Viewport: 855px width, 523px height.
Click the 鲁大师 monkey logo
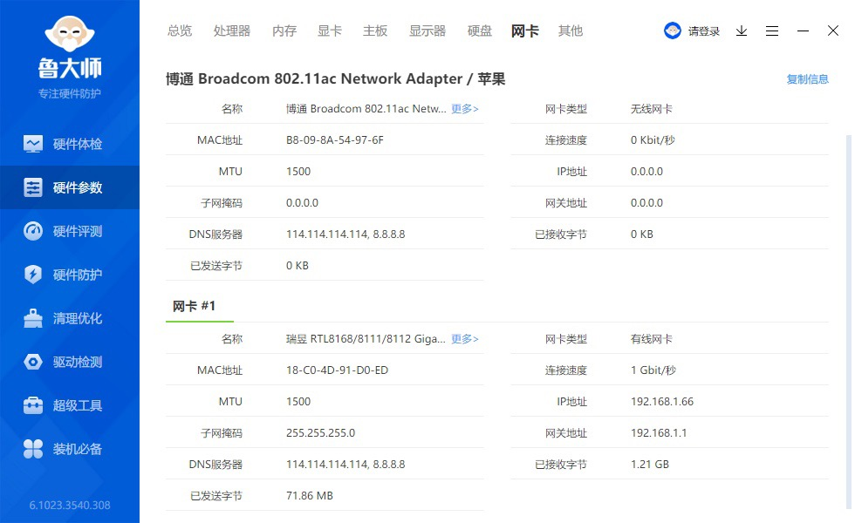coord(70,35)
